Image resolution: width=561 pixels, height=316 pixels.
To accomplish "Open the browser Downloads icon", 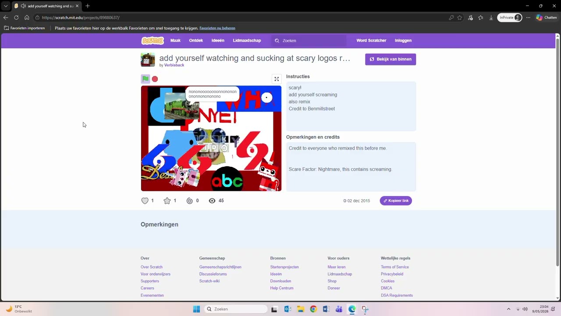I will coord(491,18).
